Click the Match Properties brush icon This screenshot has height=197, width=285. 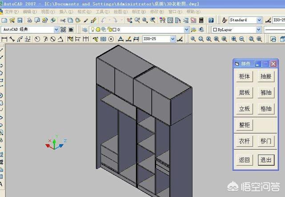[94, 21]
